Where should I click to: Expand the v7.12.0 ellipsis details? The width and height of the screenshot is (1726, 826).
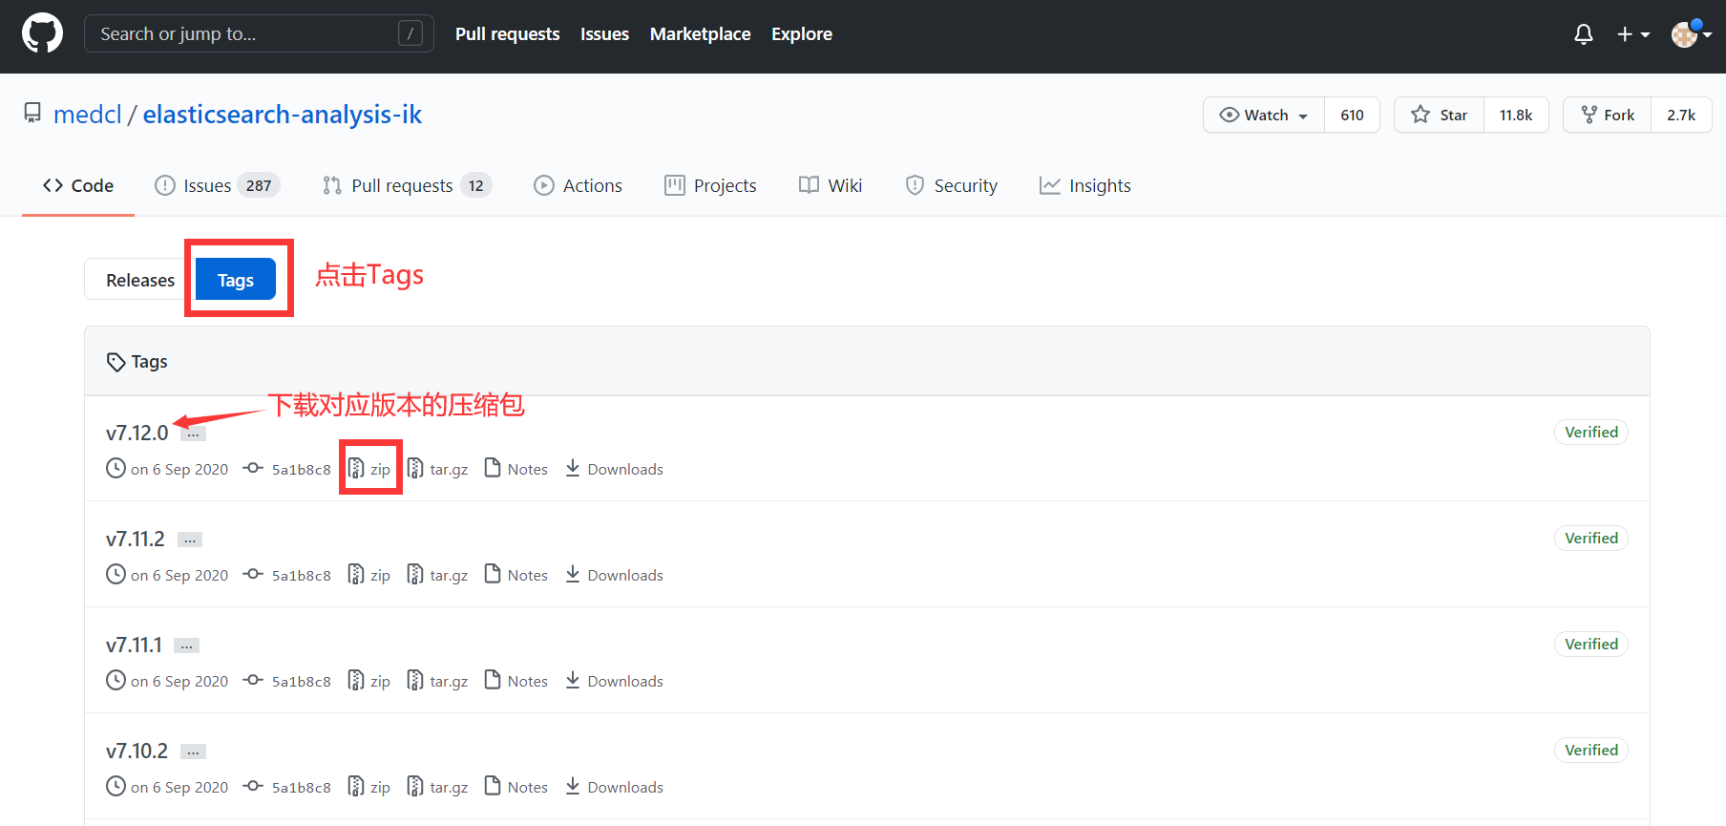[193, 434]
